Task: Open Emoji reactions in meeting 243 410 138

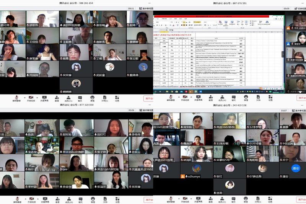Action: pos(246,199)
